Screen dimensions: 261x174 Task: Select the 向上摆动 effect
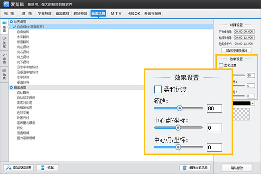point(23,57)
